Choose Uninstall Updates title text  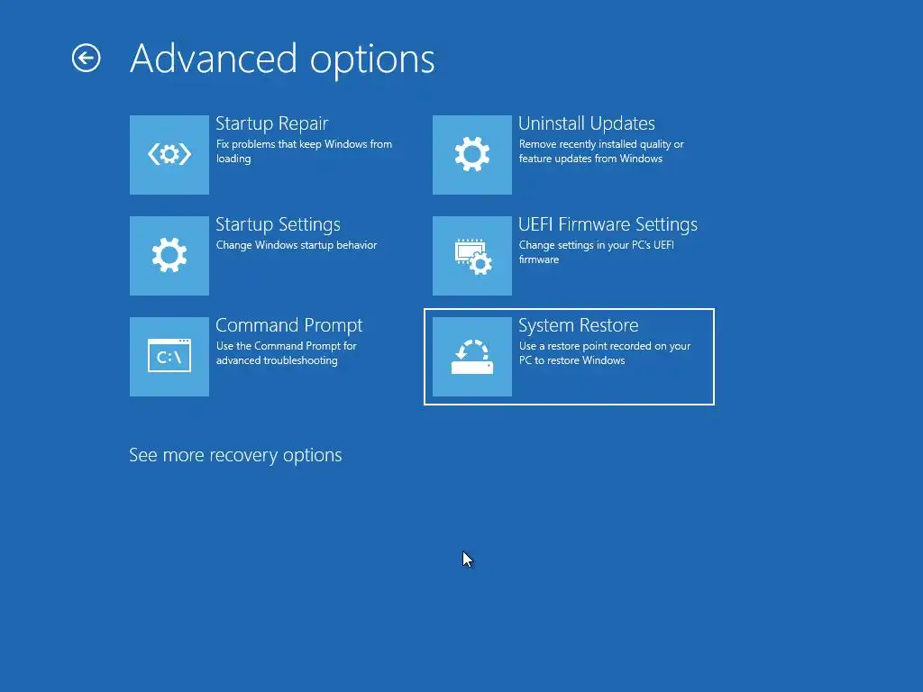tap(586, 123)
